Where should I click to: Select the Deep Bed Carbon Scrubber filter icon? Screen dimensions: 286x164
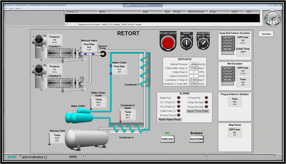click(227, 45)
